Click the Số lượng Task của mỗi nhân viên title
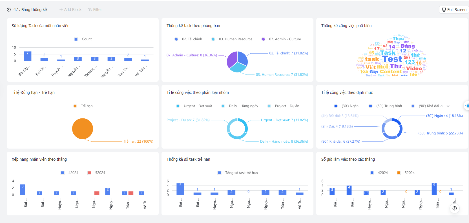469x223 pixels. 41,26
